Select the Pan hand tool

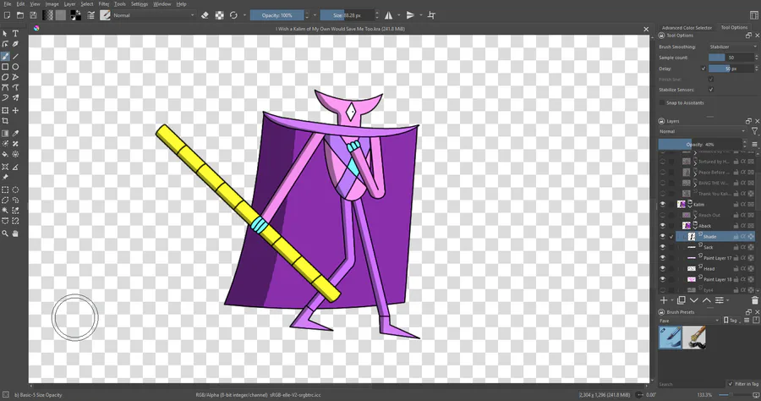[x=15, y=233]
